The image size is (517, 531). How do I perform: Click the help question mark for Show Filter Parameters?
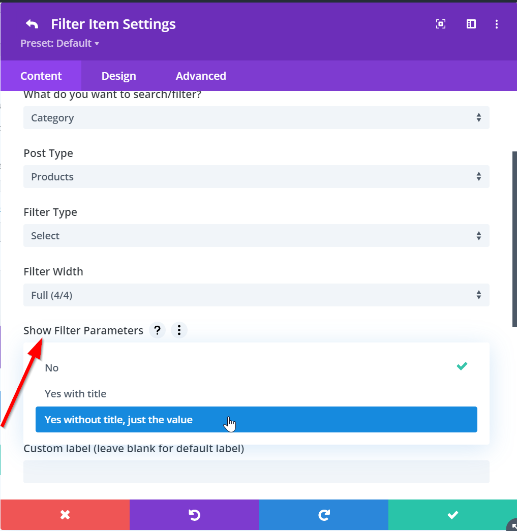pos(158,330)
